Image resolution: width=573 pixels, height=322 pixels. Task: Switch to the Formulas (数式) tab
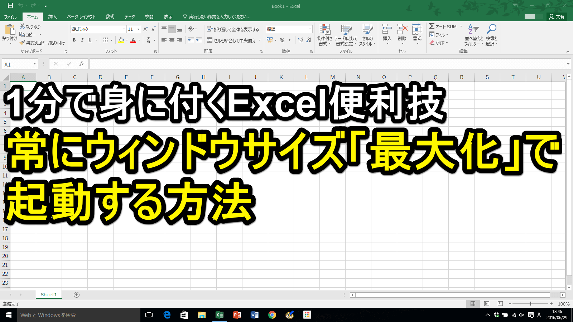[110, 17]
